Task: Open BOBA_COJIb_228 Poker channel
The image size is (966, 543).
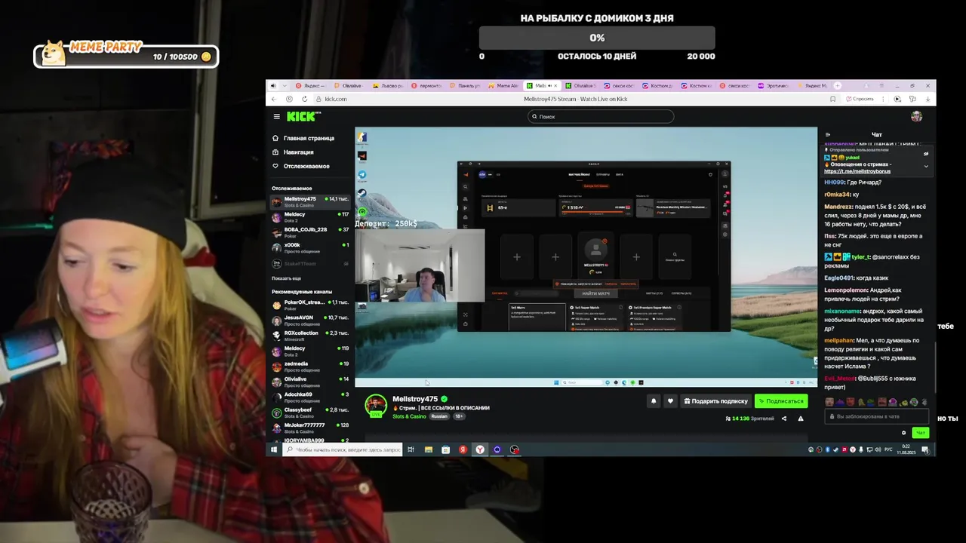Action: (311, 232)
